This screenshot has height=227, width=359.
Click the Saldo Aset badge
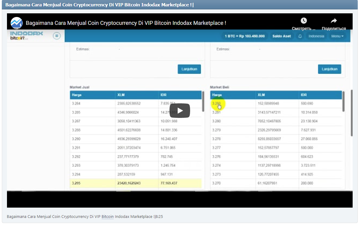pyautogui.click(x=282, y=36)
